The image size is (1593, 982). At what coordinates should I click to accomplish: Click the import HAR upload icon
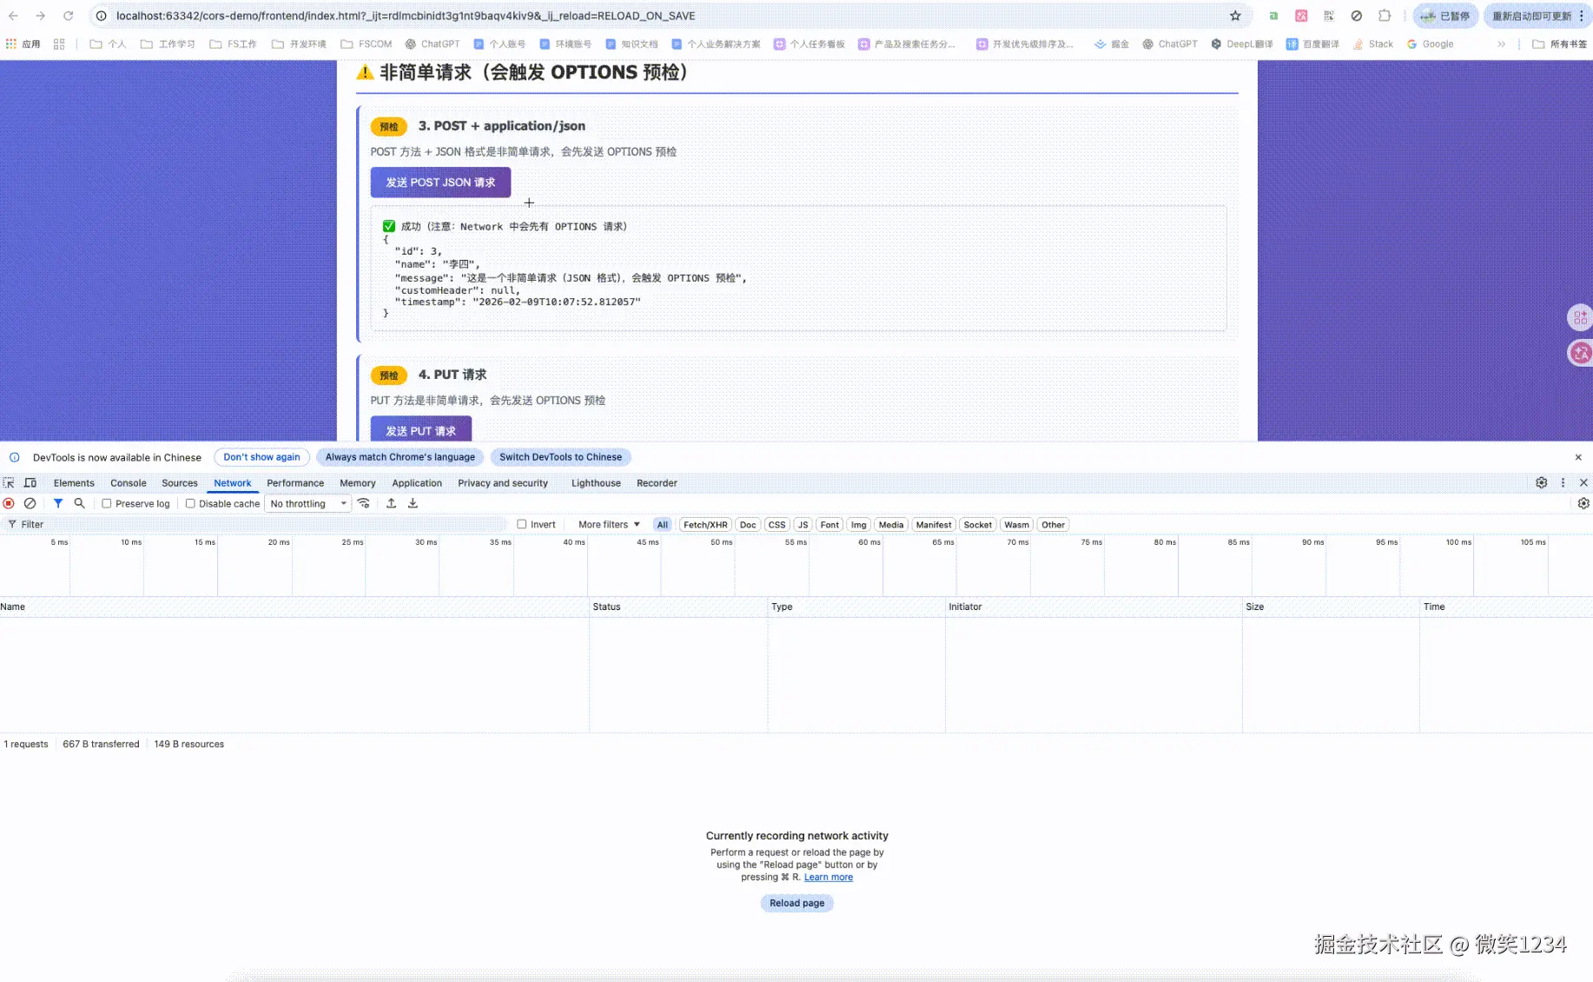coord(392,503)
